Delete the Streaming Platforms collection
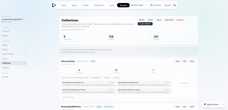 coord(192,107)
